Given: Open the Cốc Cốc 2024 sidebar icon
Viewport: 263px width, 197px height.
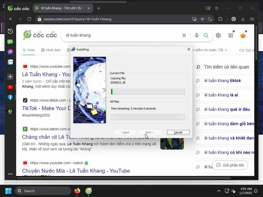Looking at the screenshot, I should pos(10,112).
